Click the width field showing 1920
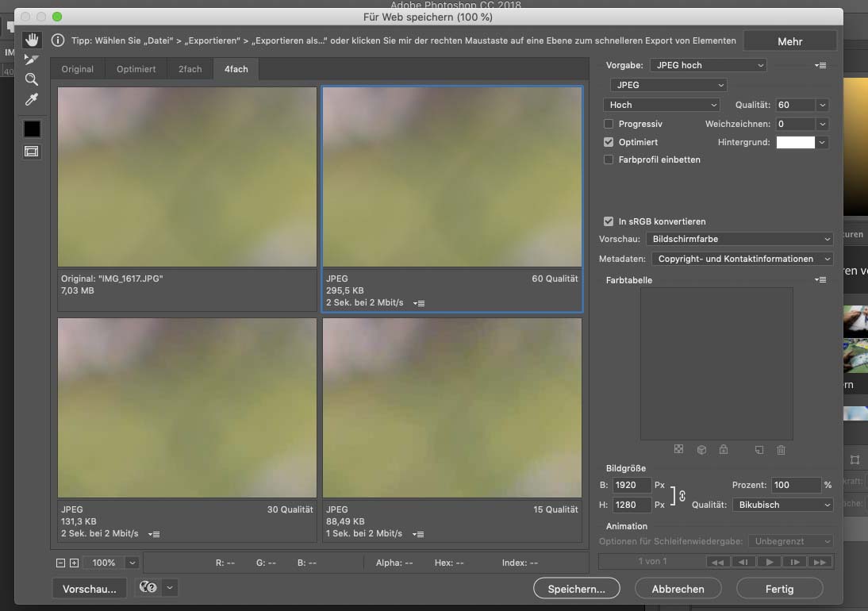The width and height of the screenshot is (868, 611). (632, 485)
